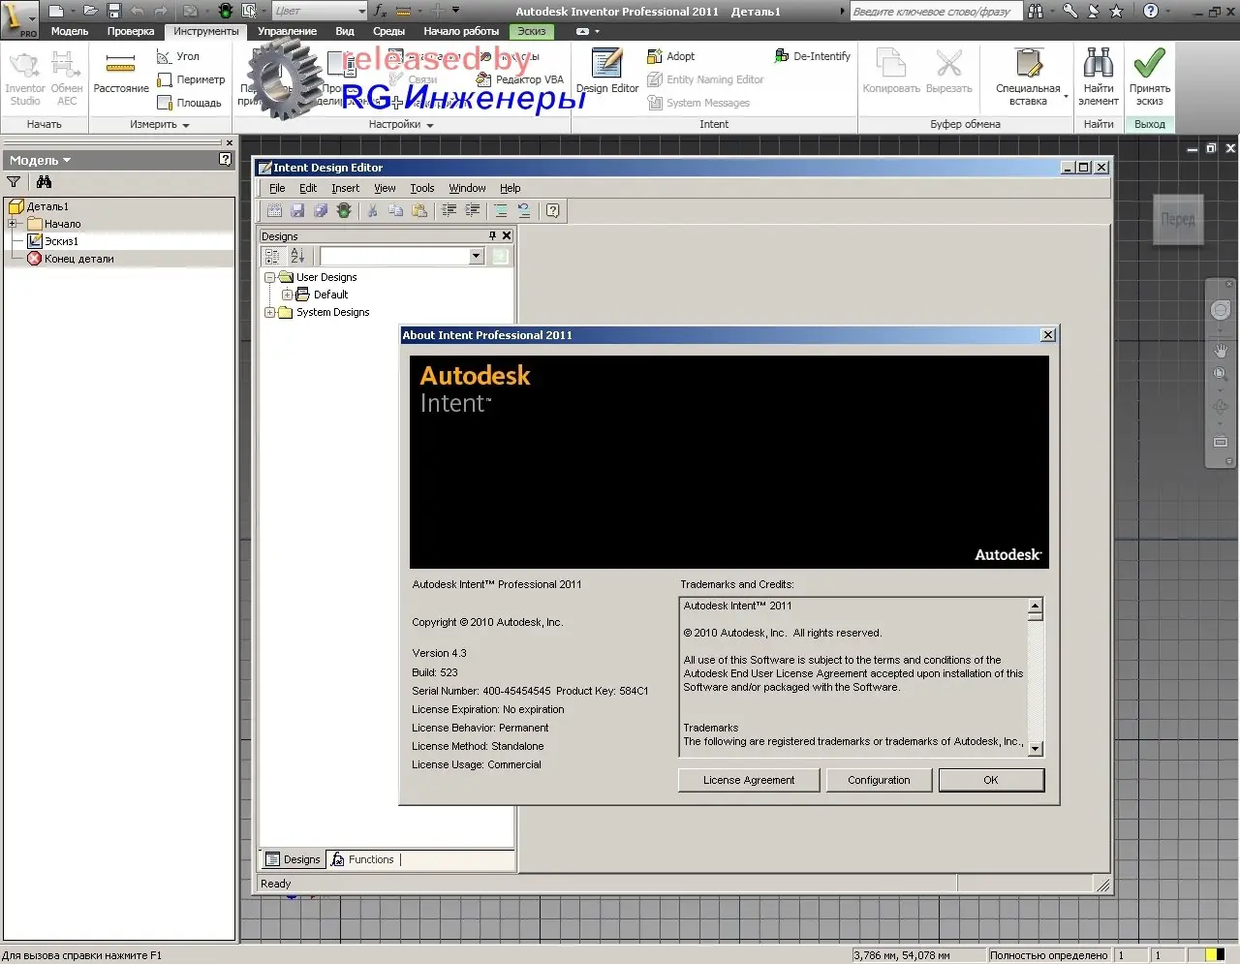Open File menu in Intent Design Editor
Viewport: 1240px width, 964px height.
(277, 188)
